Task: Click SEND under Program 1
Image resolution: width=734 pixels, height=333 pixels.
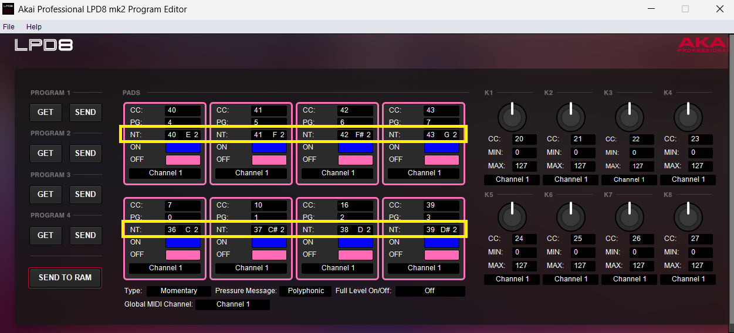Action: (x=86, y=112)
